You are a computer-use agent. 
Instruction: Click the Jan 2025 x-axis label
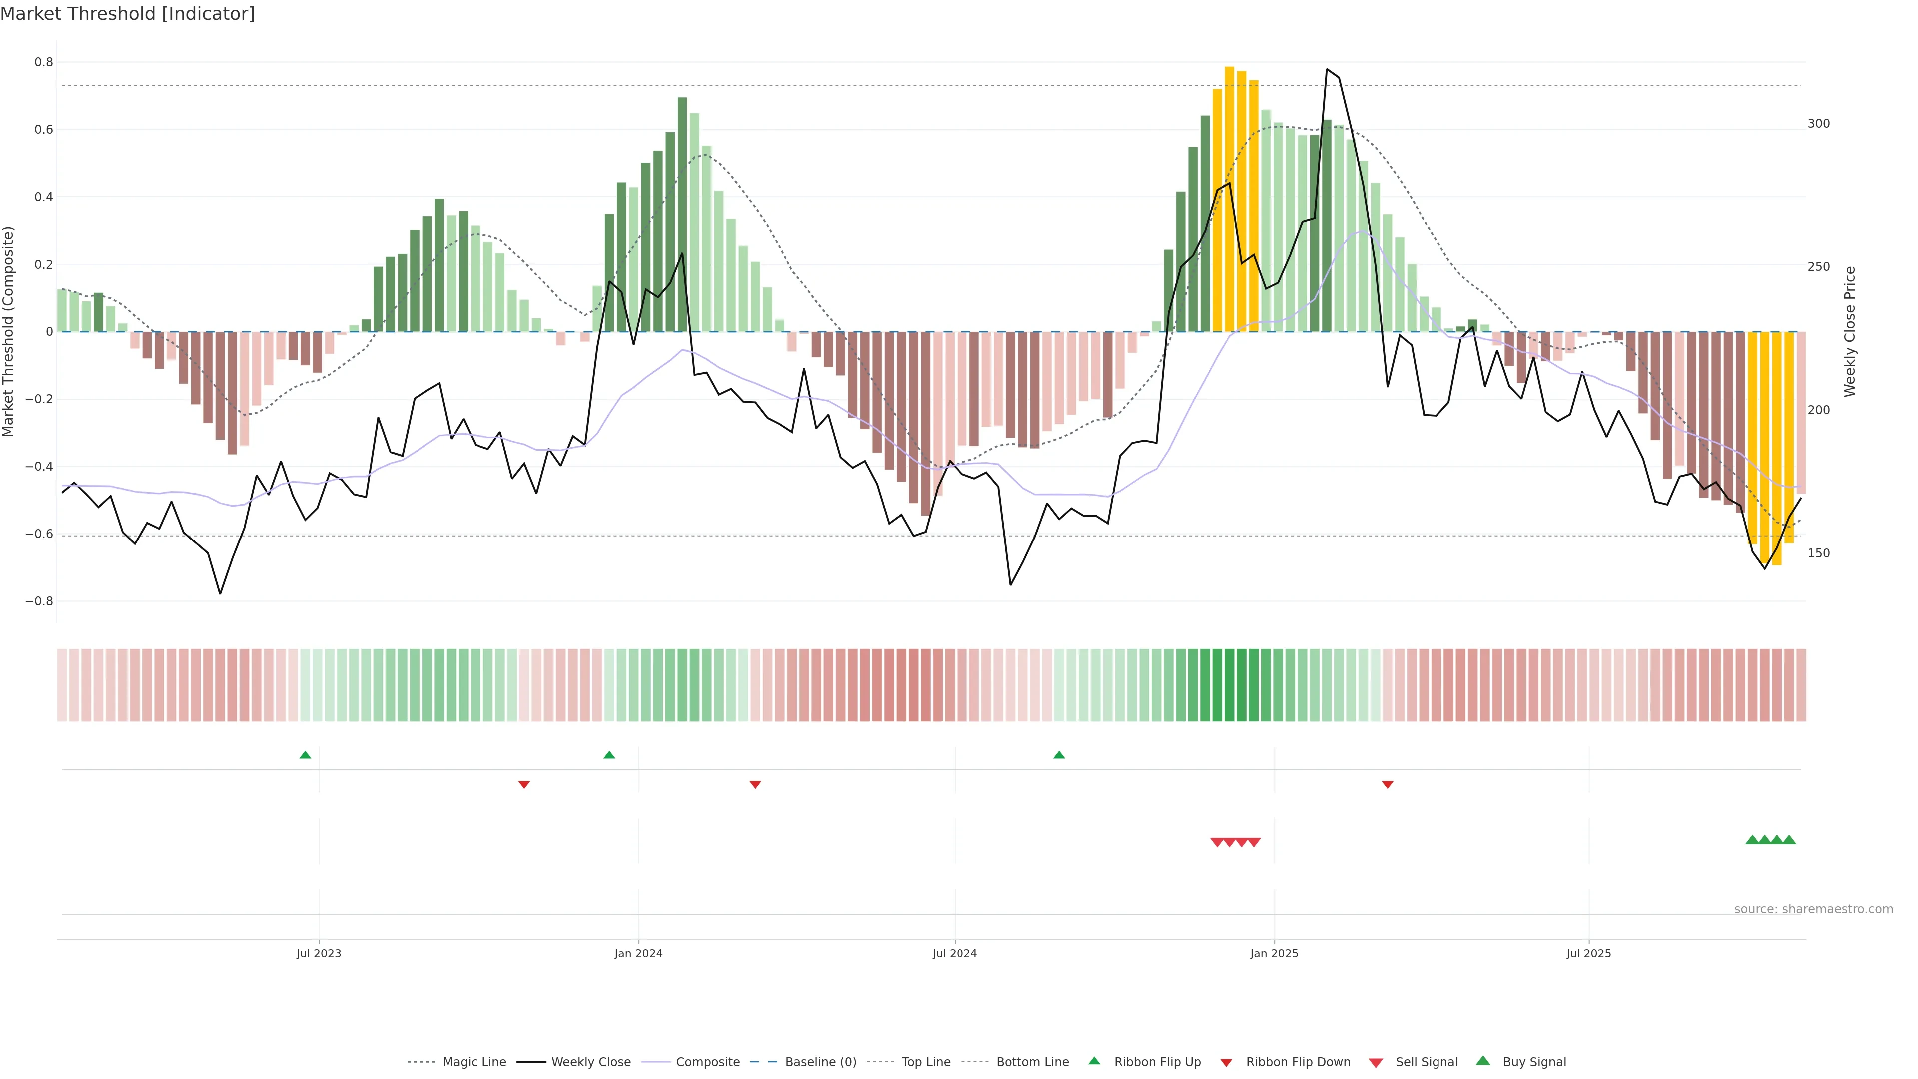point(1274,953)
